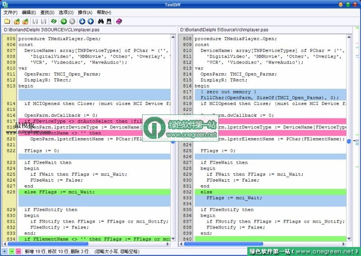Click left pane vertical scrollbar up arrow
The height and width of the screenshot is (256, 361).
point(173,37)
